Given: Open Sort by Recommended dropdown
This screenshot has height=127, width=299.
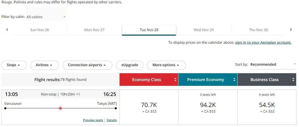Looking at the screenshot, I should click(x=273, y=64).
